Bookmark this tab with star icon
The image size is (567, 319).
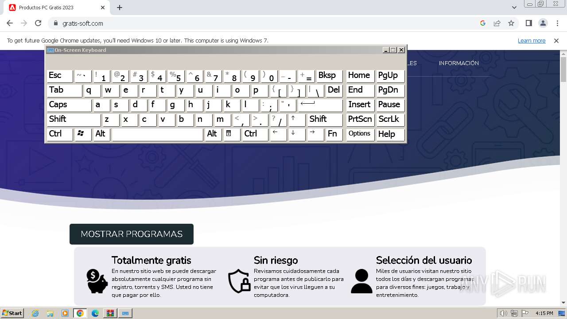pos(511,23)
